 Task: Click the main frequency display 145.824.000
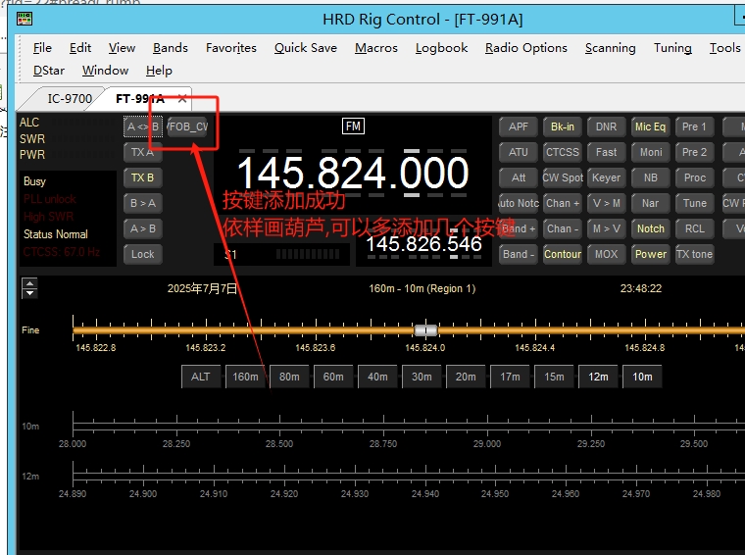353,173
